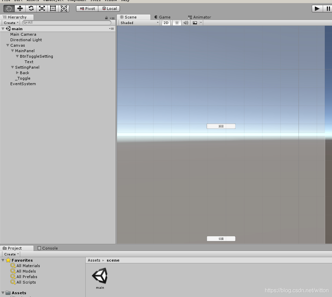Click the Unity scene icon beside main
Viewport: 332px width, 297px height.
pyautogui.click(x=8, y=28)
